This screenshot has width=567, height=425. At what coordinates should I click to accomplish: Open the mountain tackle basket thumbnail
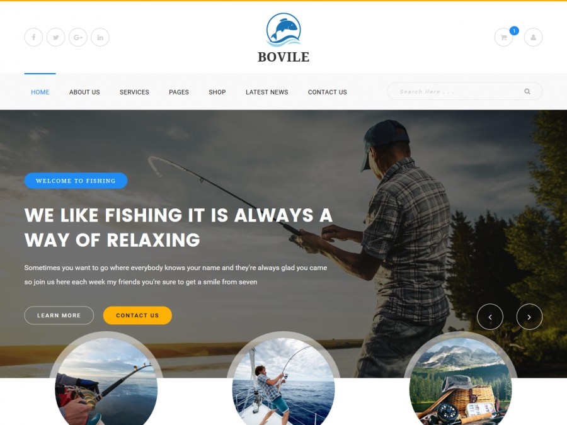click(x=461, y=382)
